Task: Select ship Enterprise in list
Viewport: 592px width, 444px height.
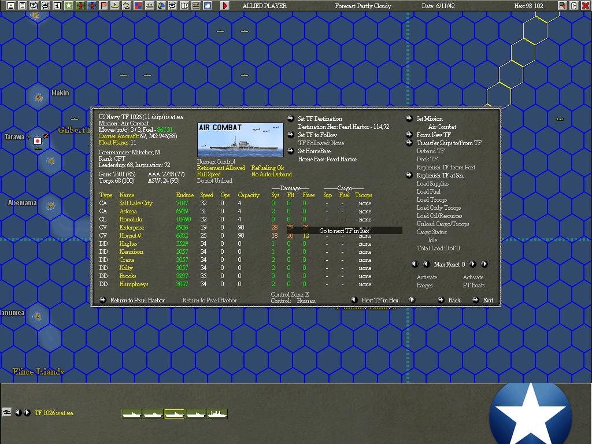Action: 131,227
